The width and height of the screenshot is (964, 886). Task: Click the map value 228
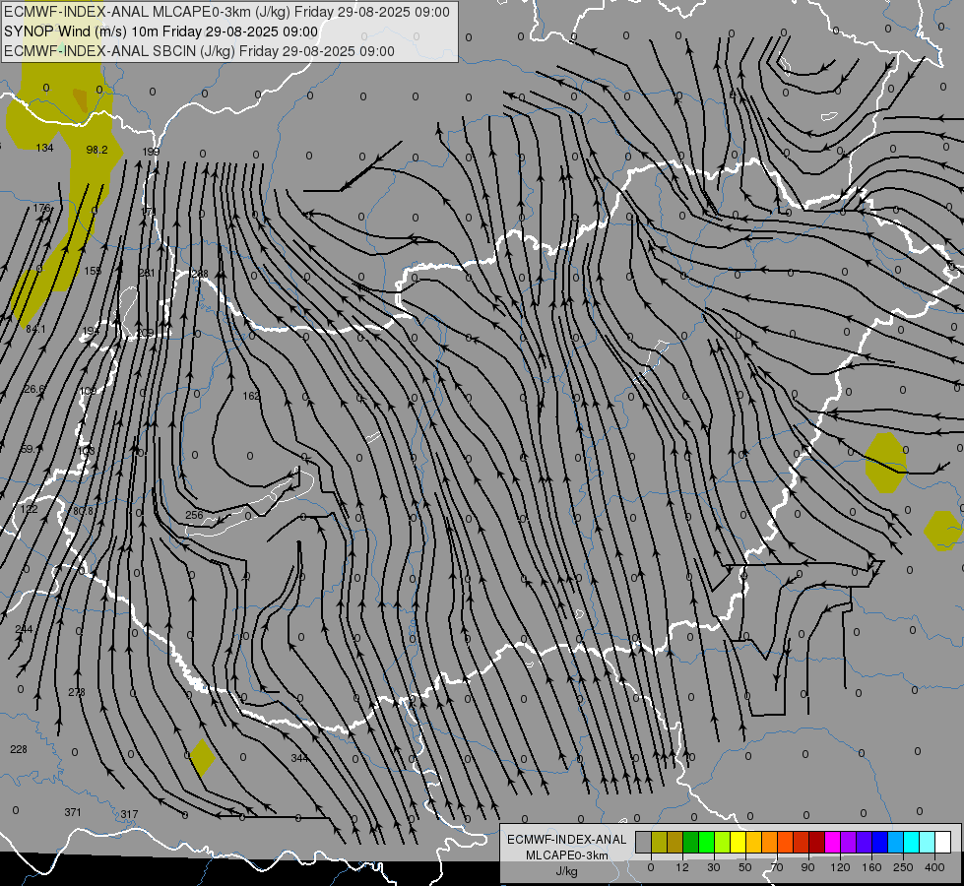point(19,749)
